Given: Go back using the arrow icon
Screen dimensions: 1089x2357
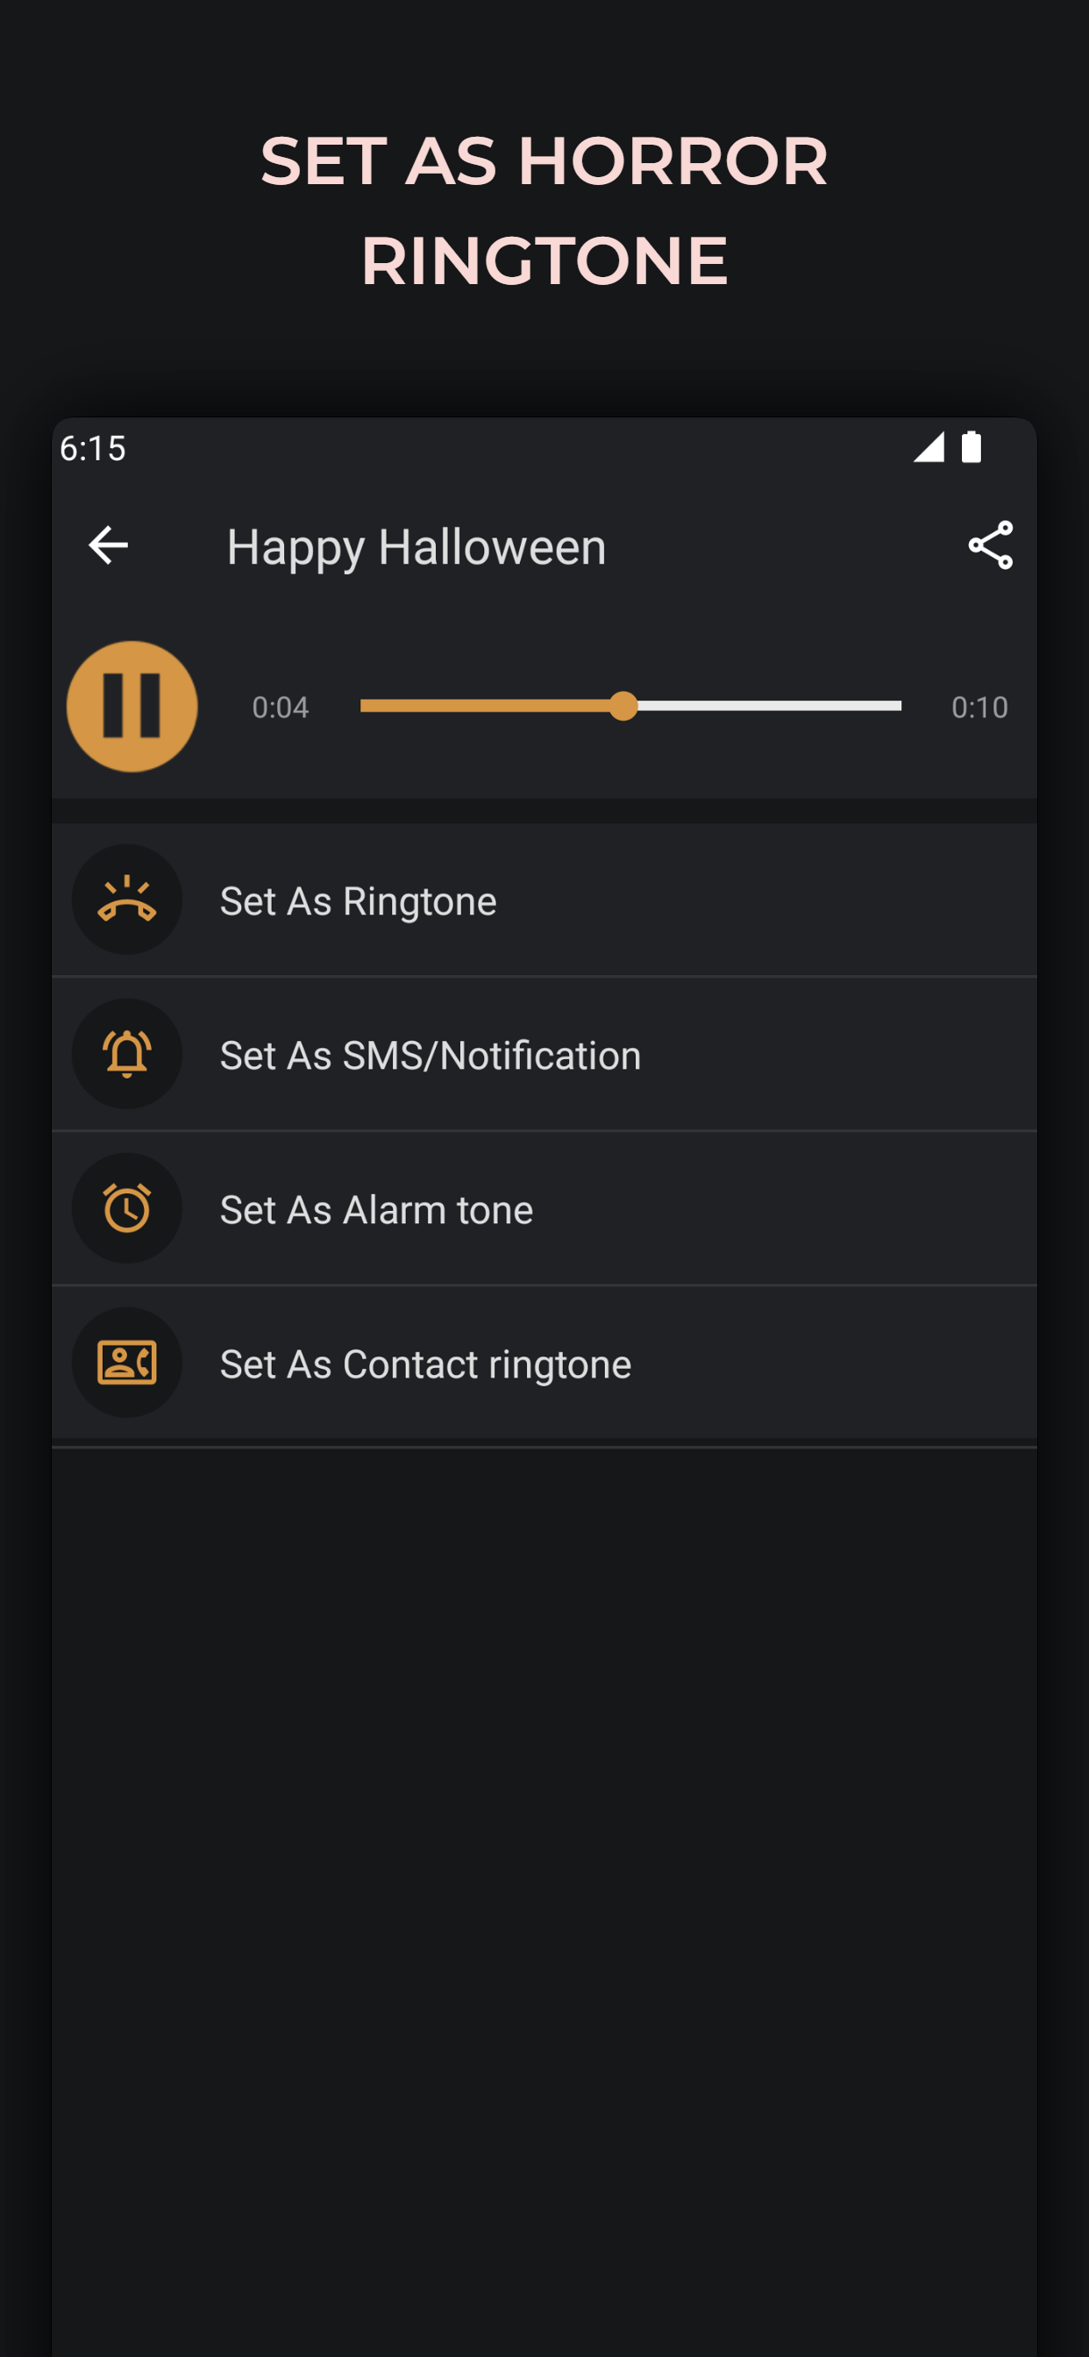Looking at the screenshot, I should pyautogui.click(x=108, y=546).
